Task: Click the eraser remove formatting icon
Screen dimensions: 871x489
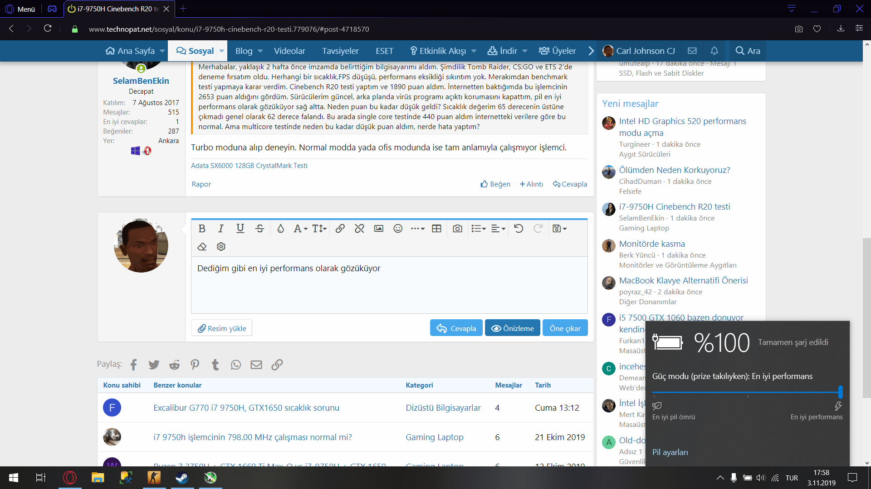Action: 202,247
